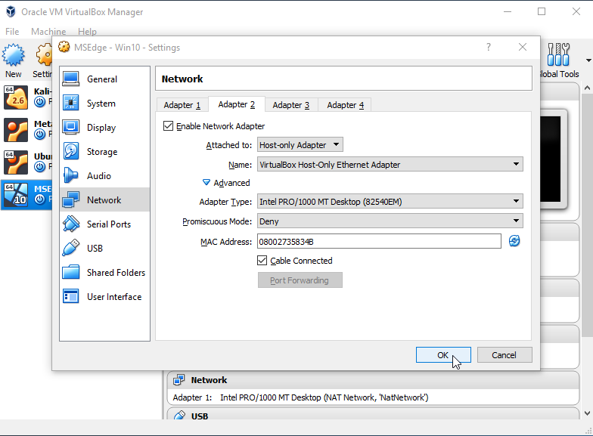Click the MAC Address input field

[x=378, y=241]
